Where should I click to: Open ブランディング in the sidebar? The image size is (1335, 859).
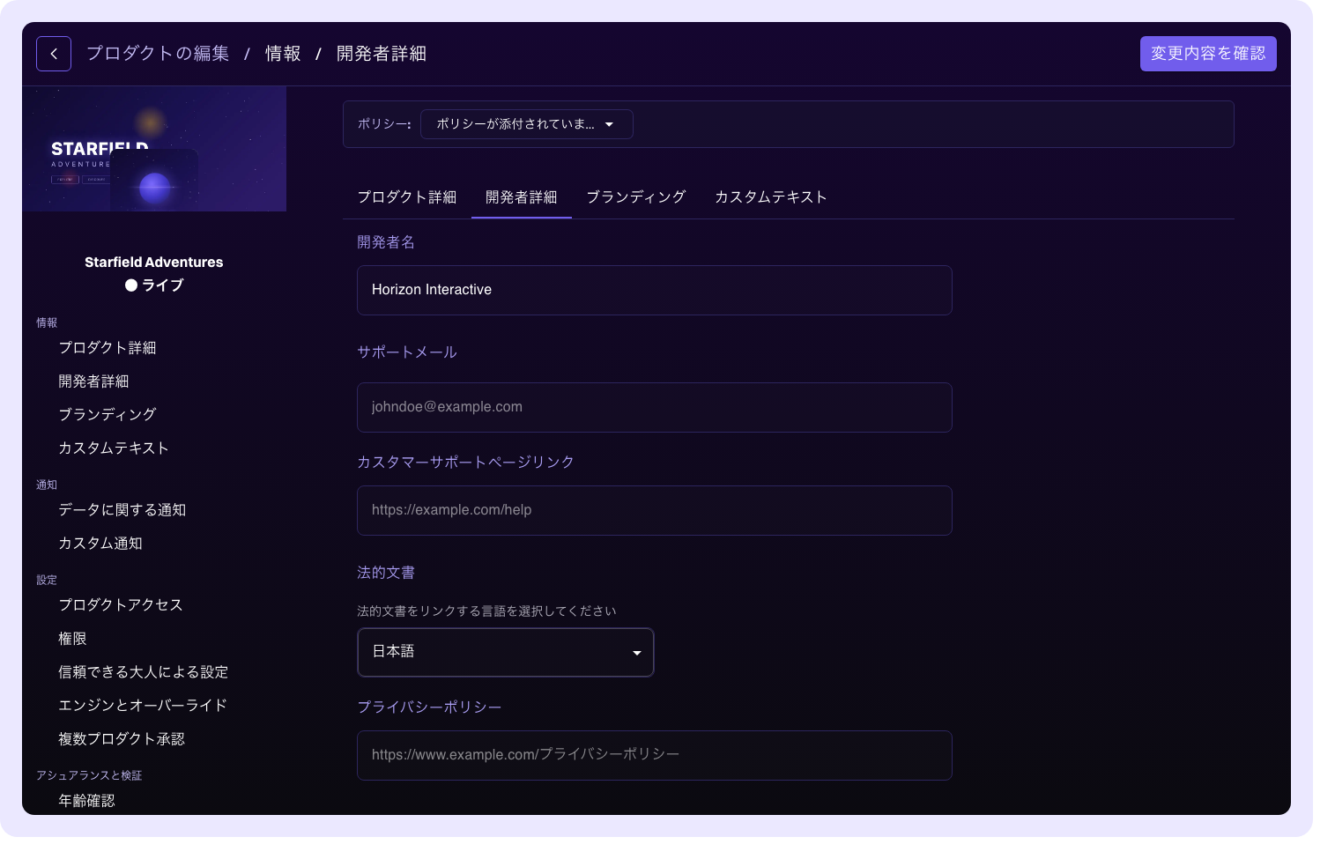pyautogui.click(x=108, y=414)
